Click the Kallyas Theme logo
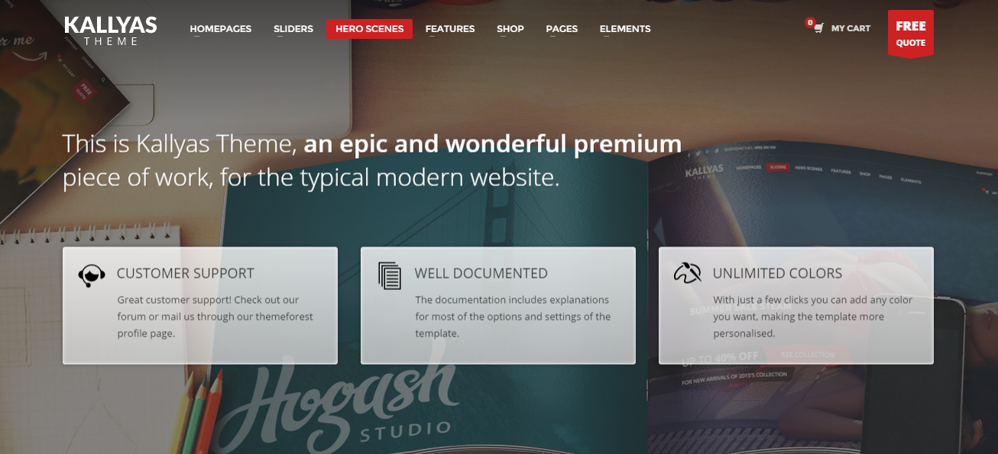Viewport: 998px width, 454px height. point(111,31)
